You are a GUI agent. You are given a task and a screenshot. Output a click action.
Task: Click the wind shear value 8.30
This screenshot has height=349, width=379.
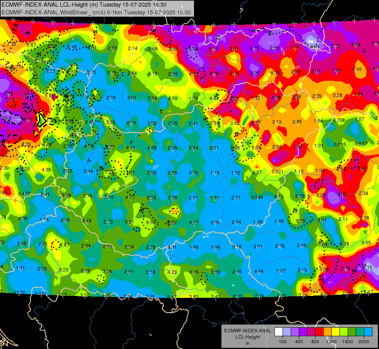26,144
